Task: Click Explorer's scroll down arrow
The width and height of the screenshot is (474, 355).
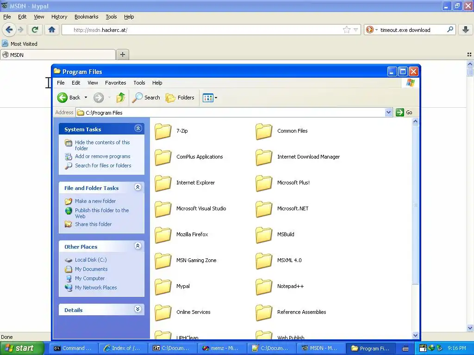Action: [x=415, y=335]
